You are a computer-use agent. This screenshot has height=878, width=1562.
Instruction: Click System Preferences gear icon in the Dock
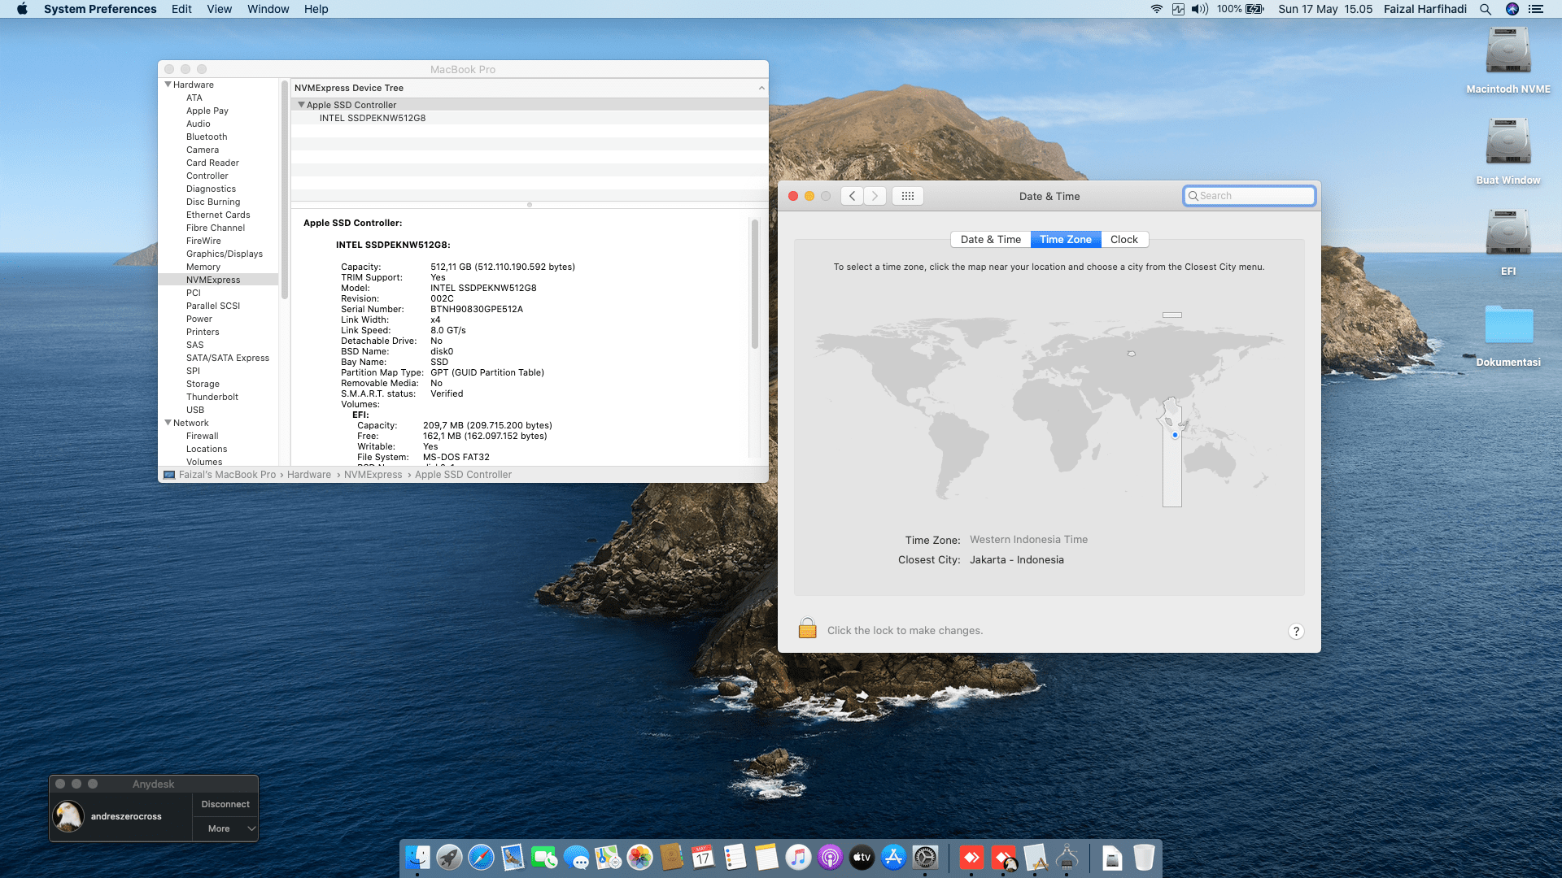tap(925, 857)
